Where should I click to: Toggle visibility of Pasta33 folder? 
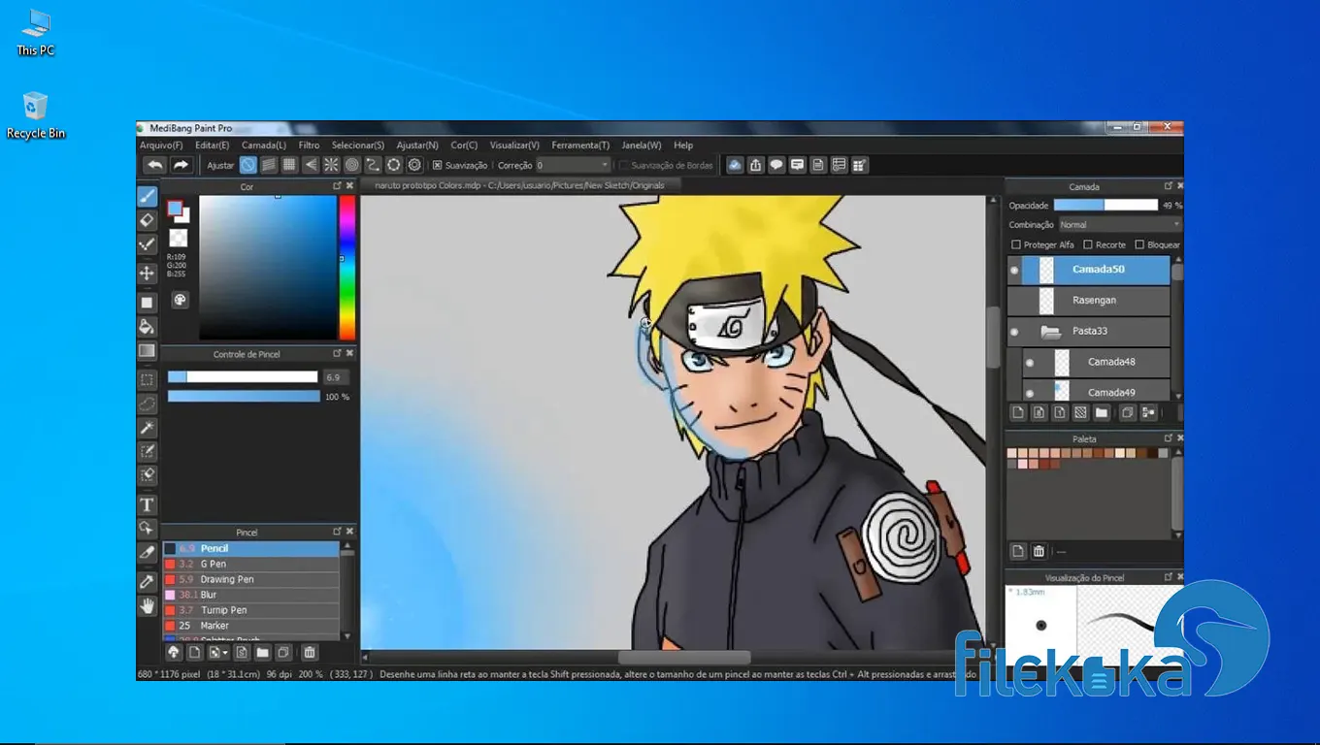pyautogui.click(x=1014, y=332)
